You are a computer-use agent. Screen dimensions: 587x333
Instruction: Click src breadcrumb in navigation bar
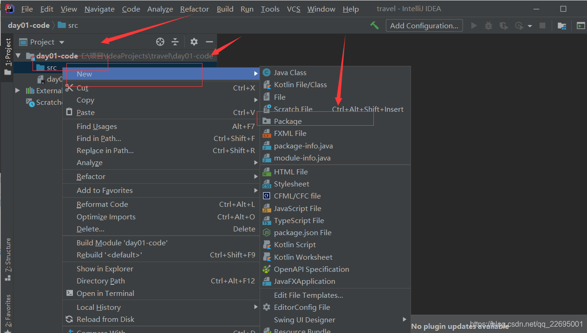point(68,26)
